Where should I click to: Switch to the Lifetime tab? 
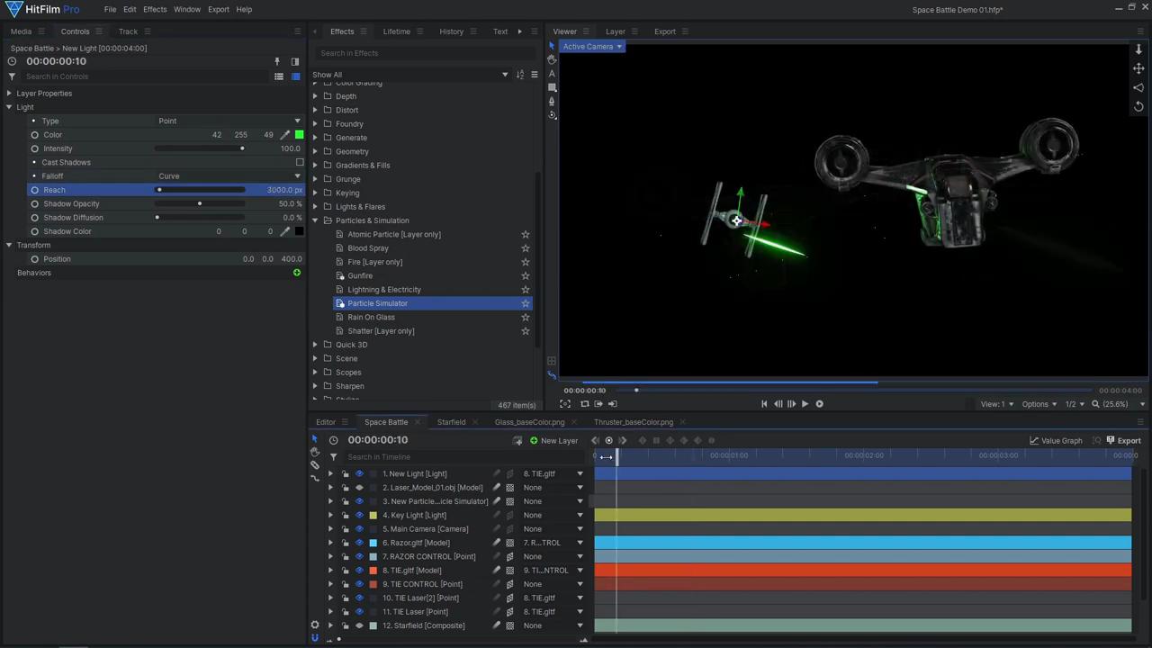click(x=396, y=31)
